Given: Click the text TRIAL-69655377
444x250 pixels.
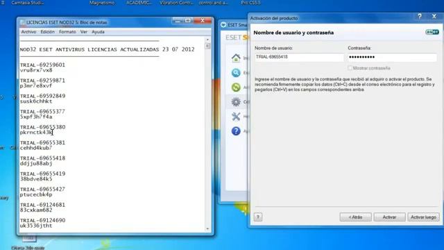Looking at the screenshot, I should [x=42, y=112].
